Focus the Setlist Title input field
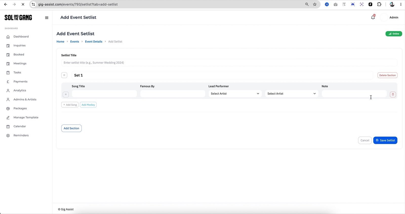 [x=229, y=63]
